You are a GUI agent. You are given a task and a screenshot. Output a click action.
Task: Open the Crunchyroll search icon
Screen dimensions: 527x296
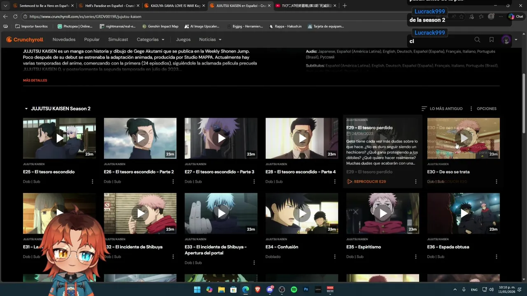[477, 39]
